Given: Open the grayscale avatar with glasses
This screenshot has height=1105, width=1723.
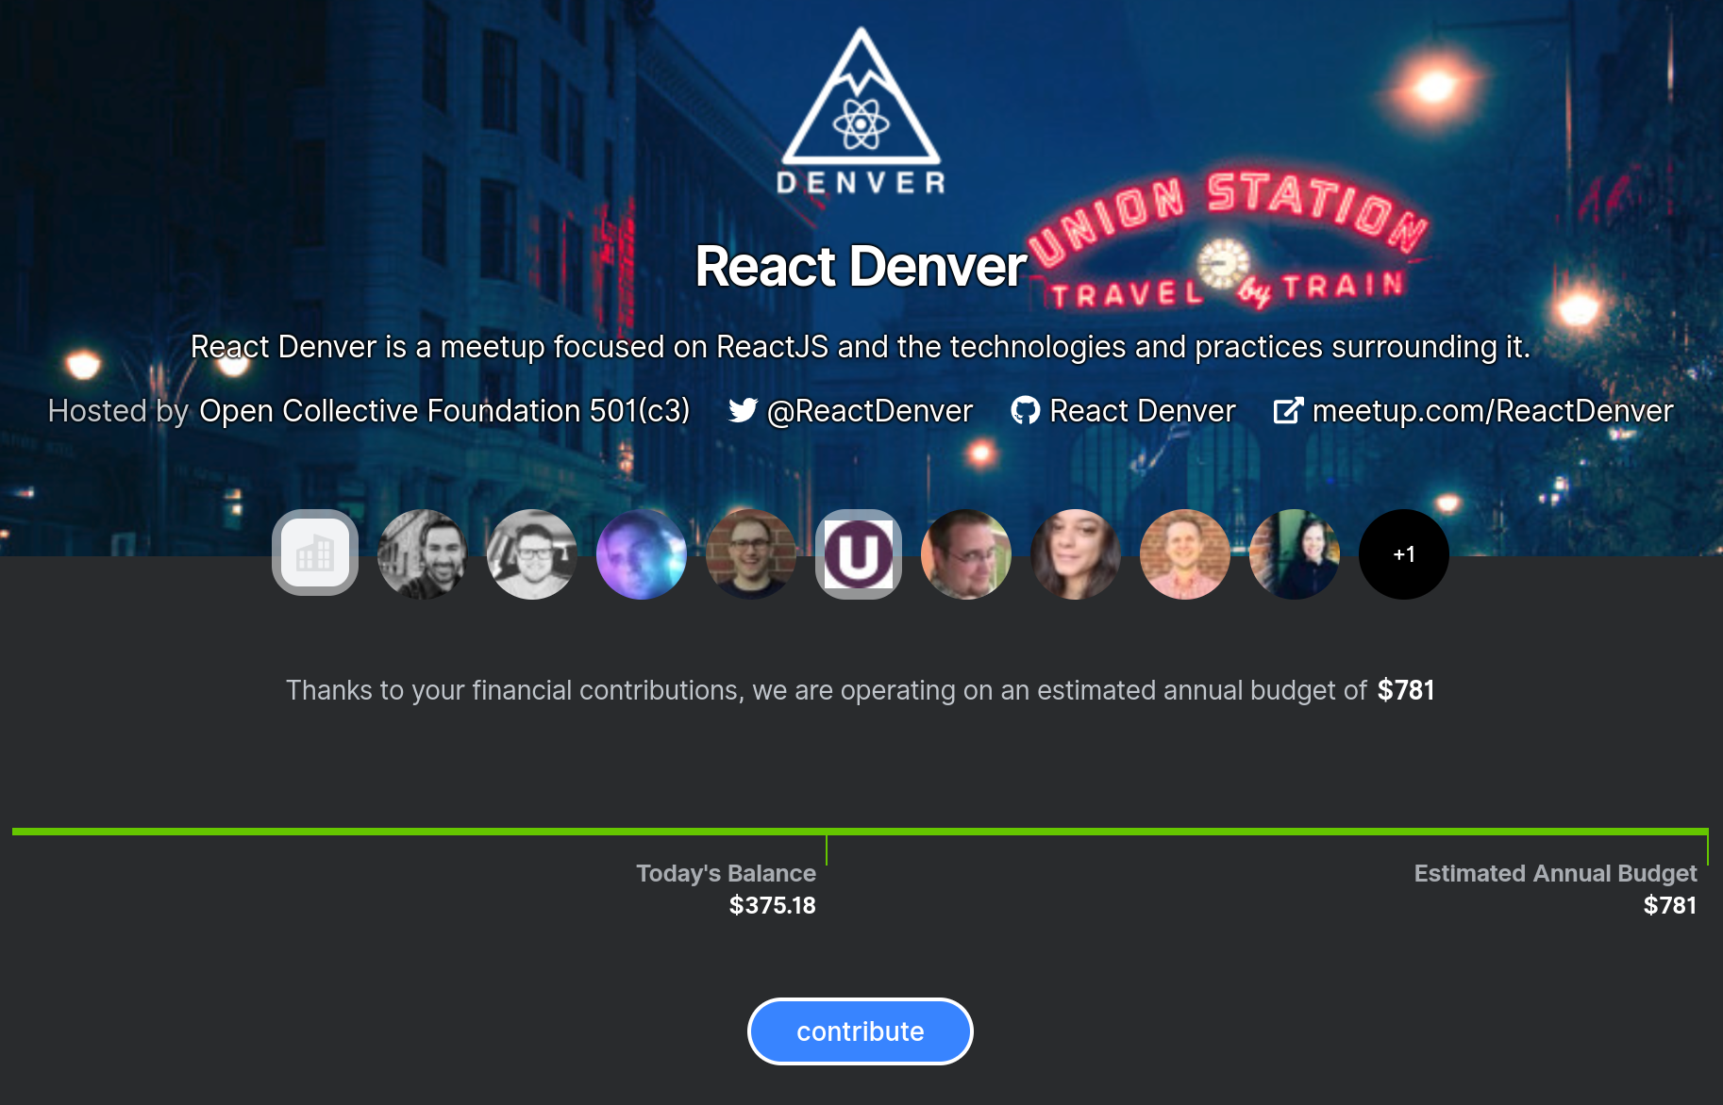Looking at the screenshot, I should click(532, 553).
